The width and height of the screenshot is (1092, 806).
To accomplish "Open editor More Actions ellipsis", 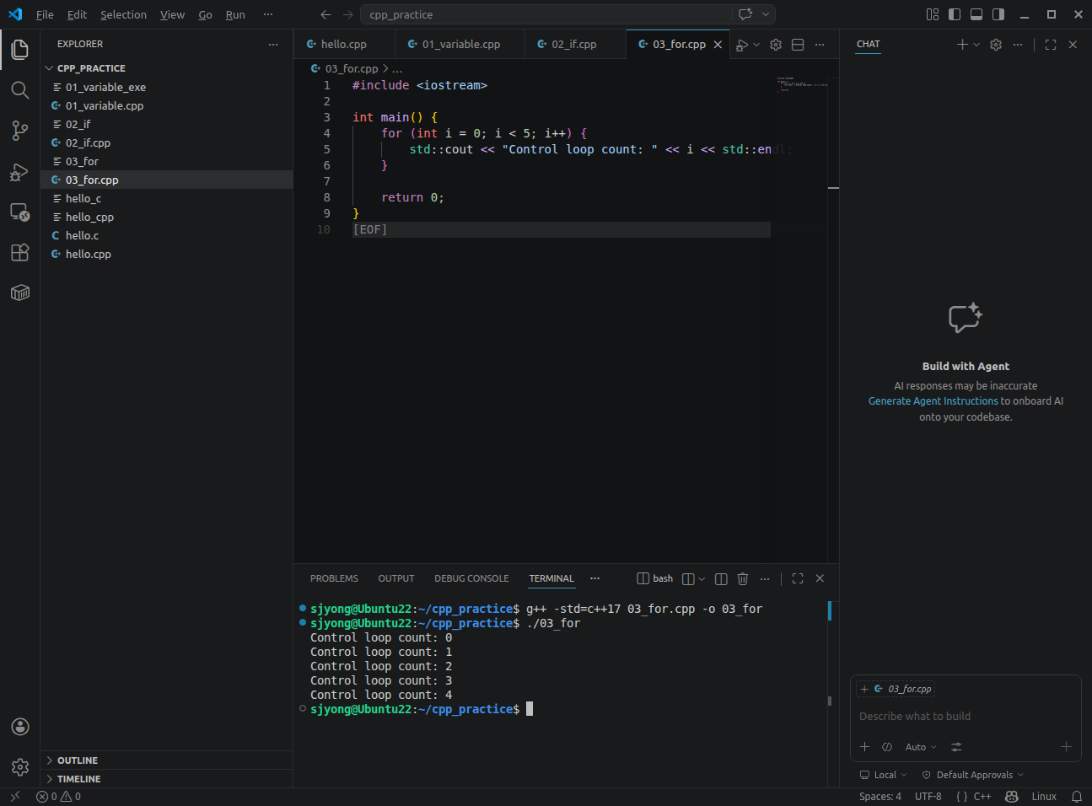I will coord(820,45).
